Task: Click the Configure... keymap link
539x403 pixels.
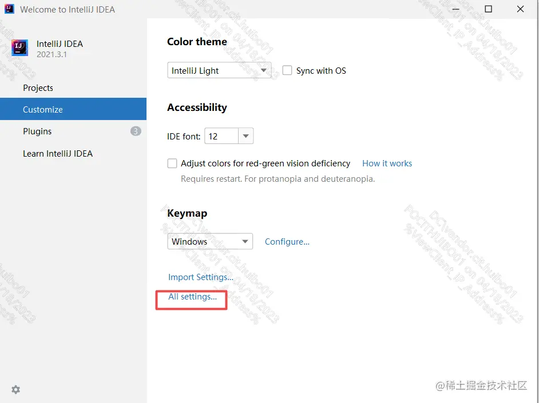Action: click(287, 242)
